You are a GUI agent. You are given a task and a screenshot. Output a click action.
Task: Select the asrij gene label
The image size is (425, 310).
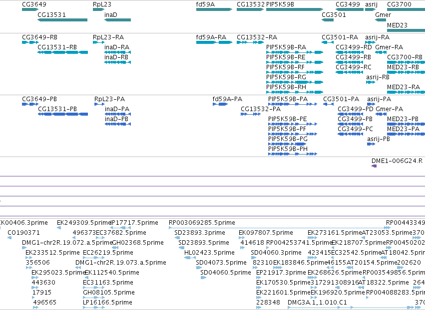tap(371, 4)
